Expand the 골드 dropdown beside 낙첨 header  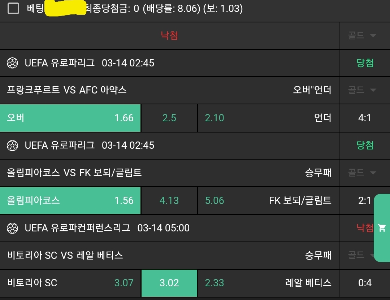point(362,35)
